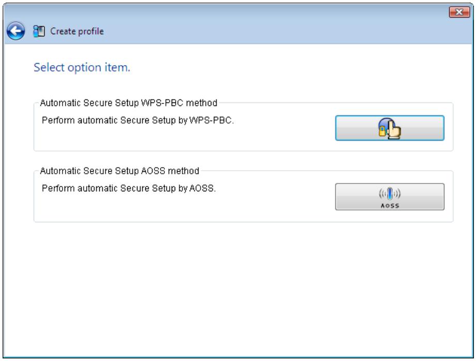The width and height of the screenshot is (476, 361).
Task: Launch AOSS automatic secure setup button
Action: (x=390, y=197)
